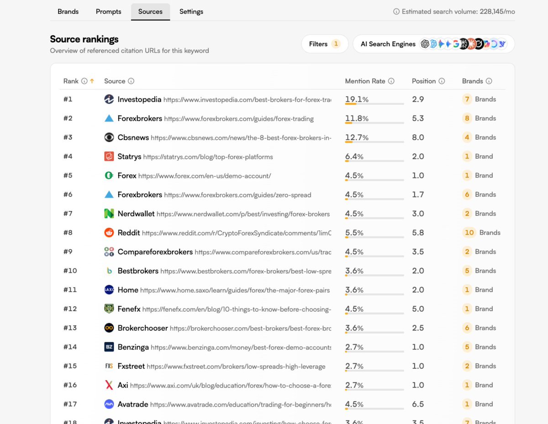Click the info icon next to Mention Rate
The image size is (548, 424).
(x=391, y=81)
